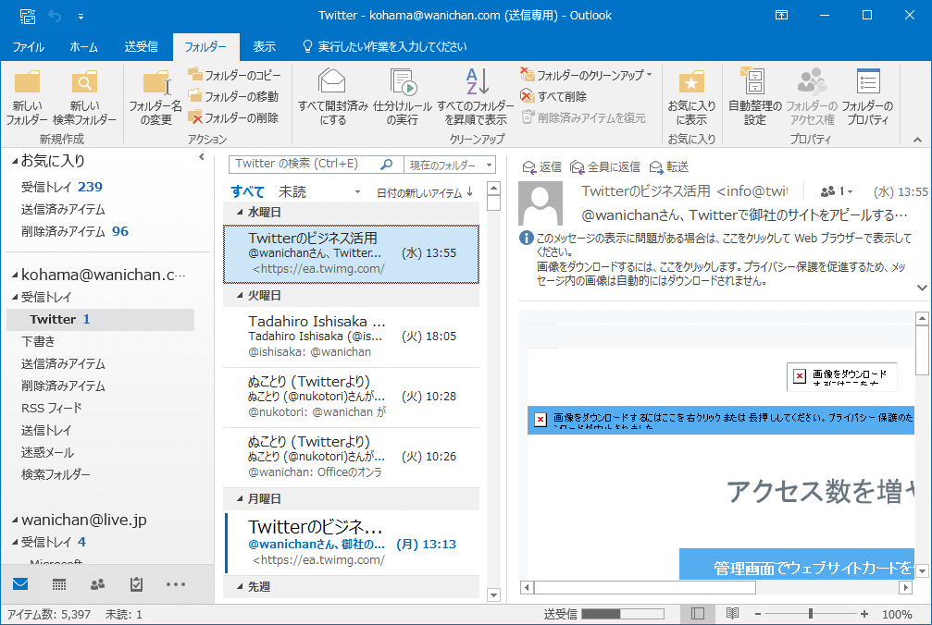
Task: Open フォルダーのクリーンアップ dropdown
Action: point(586,75)
